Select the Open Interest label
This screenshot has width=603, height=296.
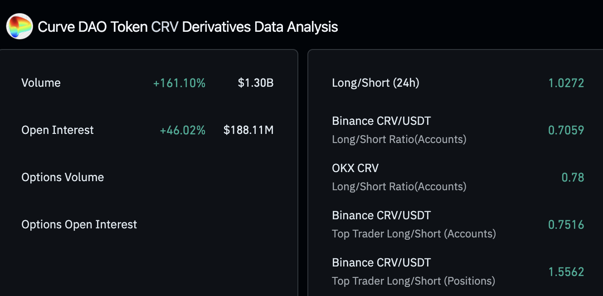pos(58,130)
